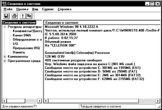Click the Чистая, используя полный компакт-диск line

click(x=102, y=30)
